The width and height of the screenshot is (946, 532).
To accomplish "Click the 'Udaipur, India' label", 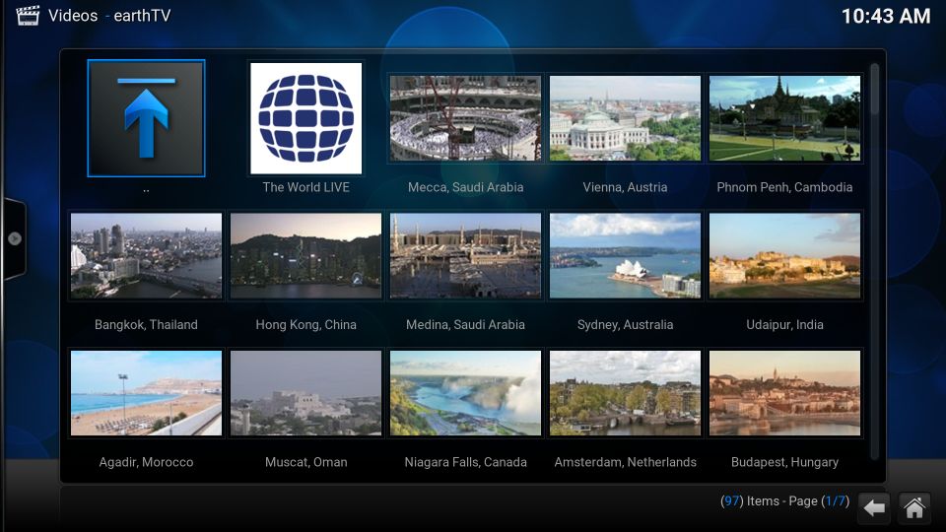I will (x=784, y=324).
